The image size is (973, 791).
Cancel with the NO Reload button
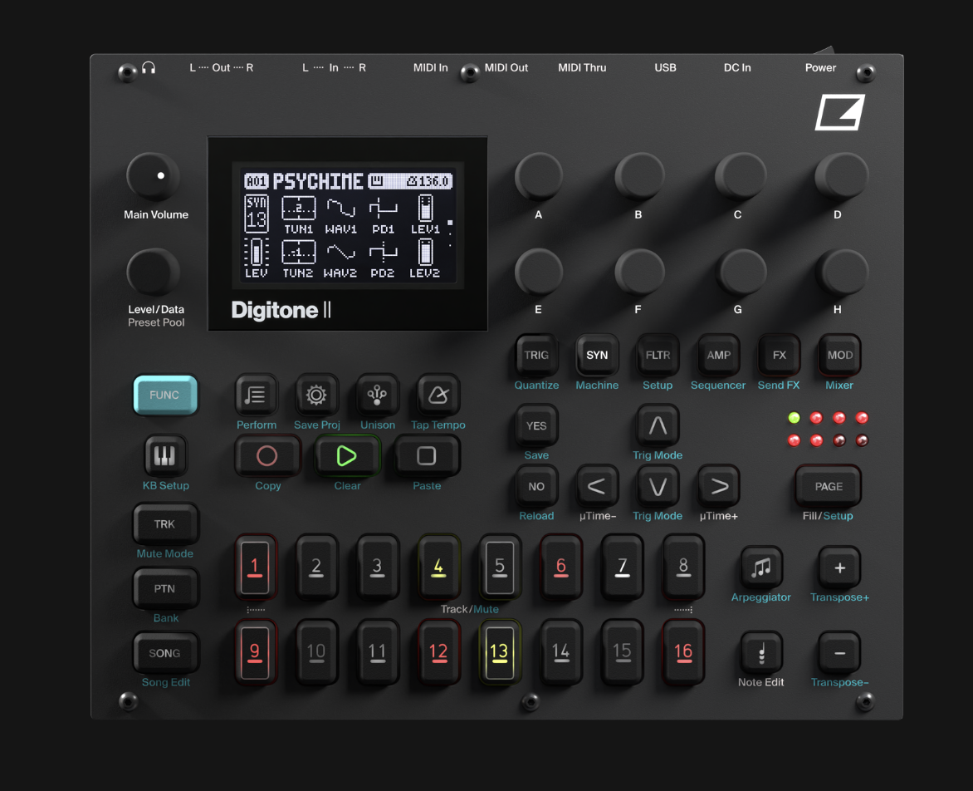(x=536, y=486)
